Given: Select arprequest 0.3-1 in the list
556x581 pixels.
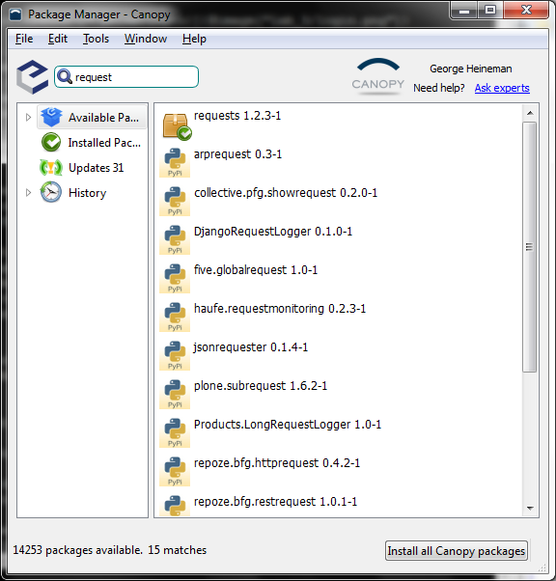Looking at the screenshot, I should [x=237, y=154].
